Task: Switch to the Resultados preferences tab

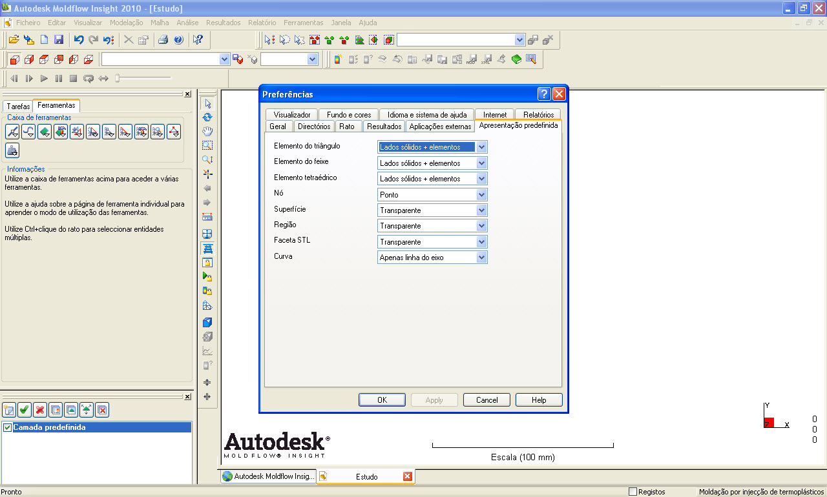Action: [x=384, y=127]
